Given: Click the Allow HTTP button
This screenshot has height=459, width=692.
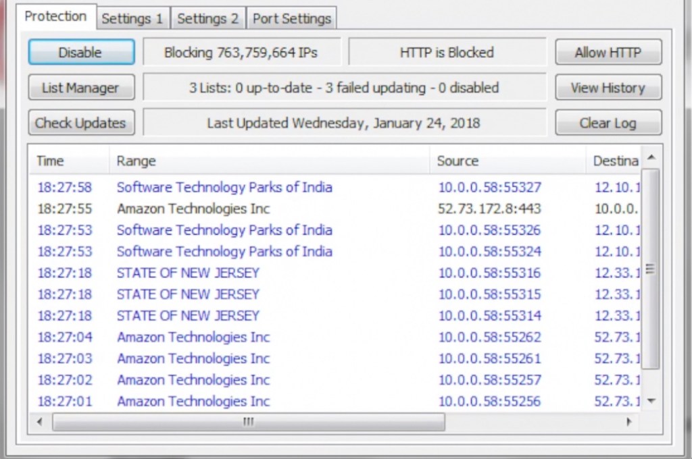Looking at the screenshot, I should (x=608, y=53).
